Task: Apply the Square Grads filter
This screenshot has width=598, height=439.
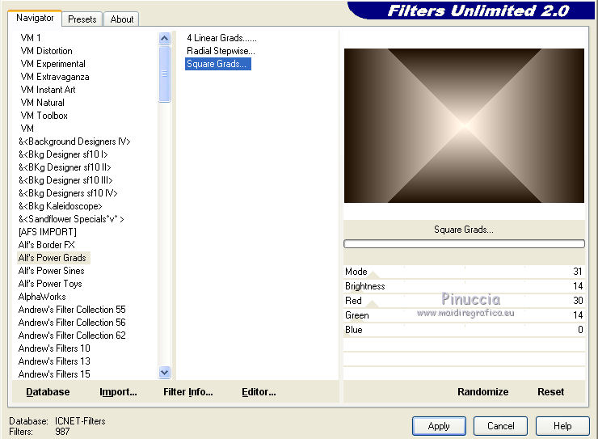Action: (439, 426)
